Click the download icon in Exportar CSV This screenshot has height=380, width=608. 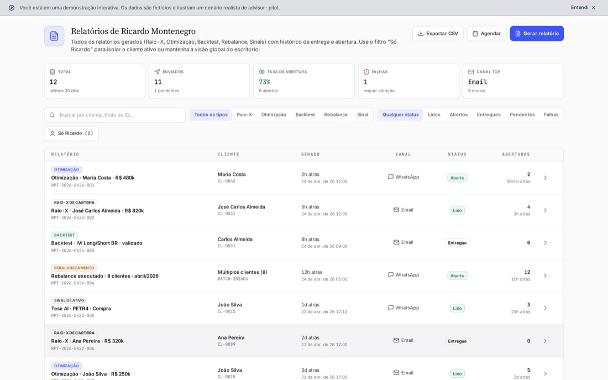421,34
